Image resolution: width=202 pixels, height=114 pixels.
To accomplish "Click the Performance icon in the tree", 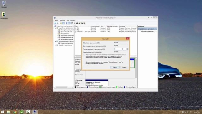I will click(59, 37).
